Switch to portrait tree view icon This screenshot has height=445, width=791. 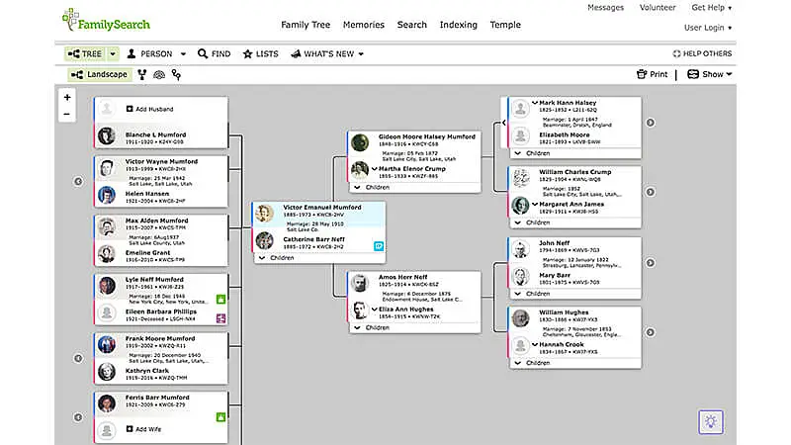[142, 75]
